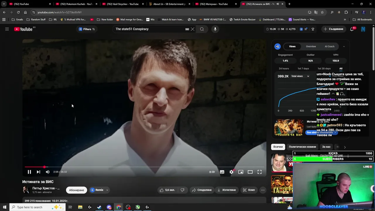The image size is (375, 211).
Task: Select the 1st 28 days range
Action: (324, 69)
